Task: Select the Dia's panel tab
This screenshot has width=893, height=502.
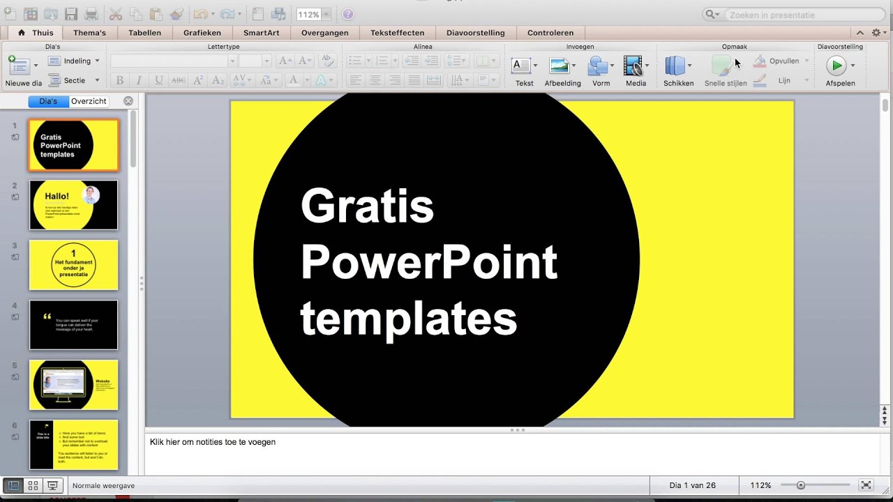Action: [x=48, y=101]
